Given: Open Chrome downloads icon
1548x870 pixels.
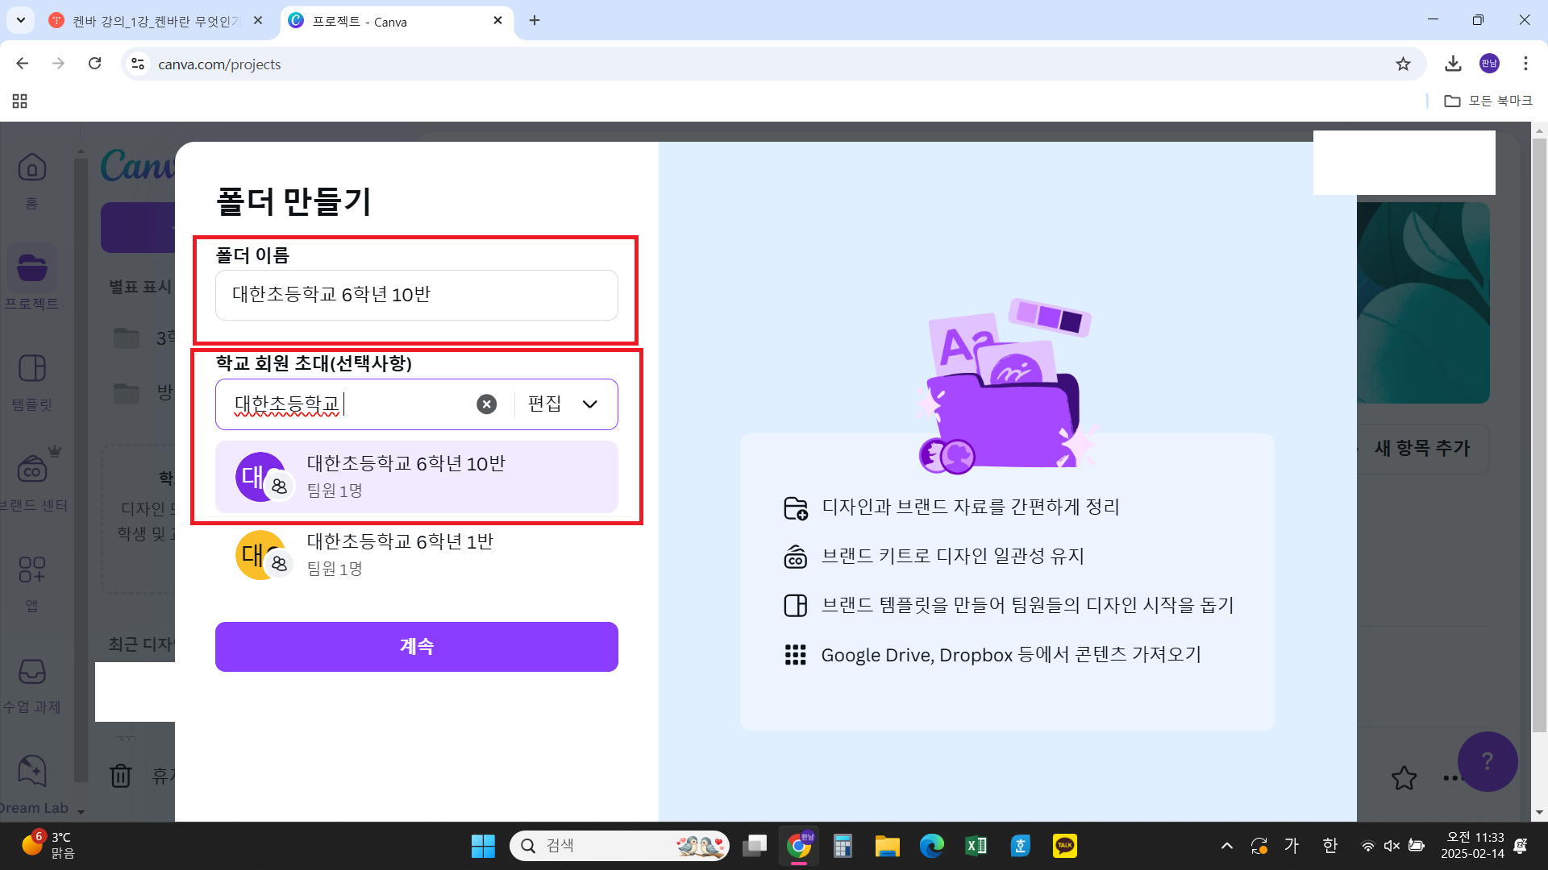Looking at the screenshot, I should coord(1453,64).
